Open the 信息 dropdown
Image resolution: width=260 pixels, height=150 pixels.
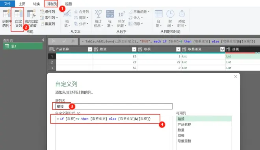click(x=136, y=24)
